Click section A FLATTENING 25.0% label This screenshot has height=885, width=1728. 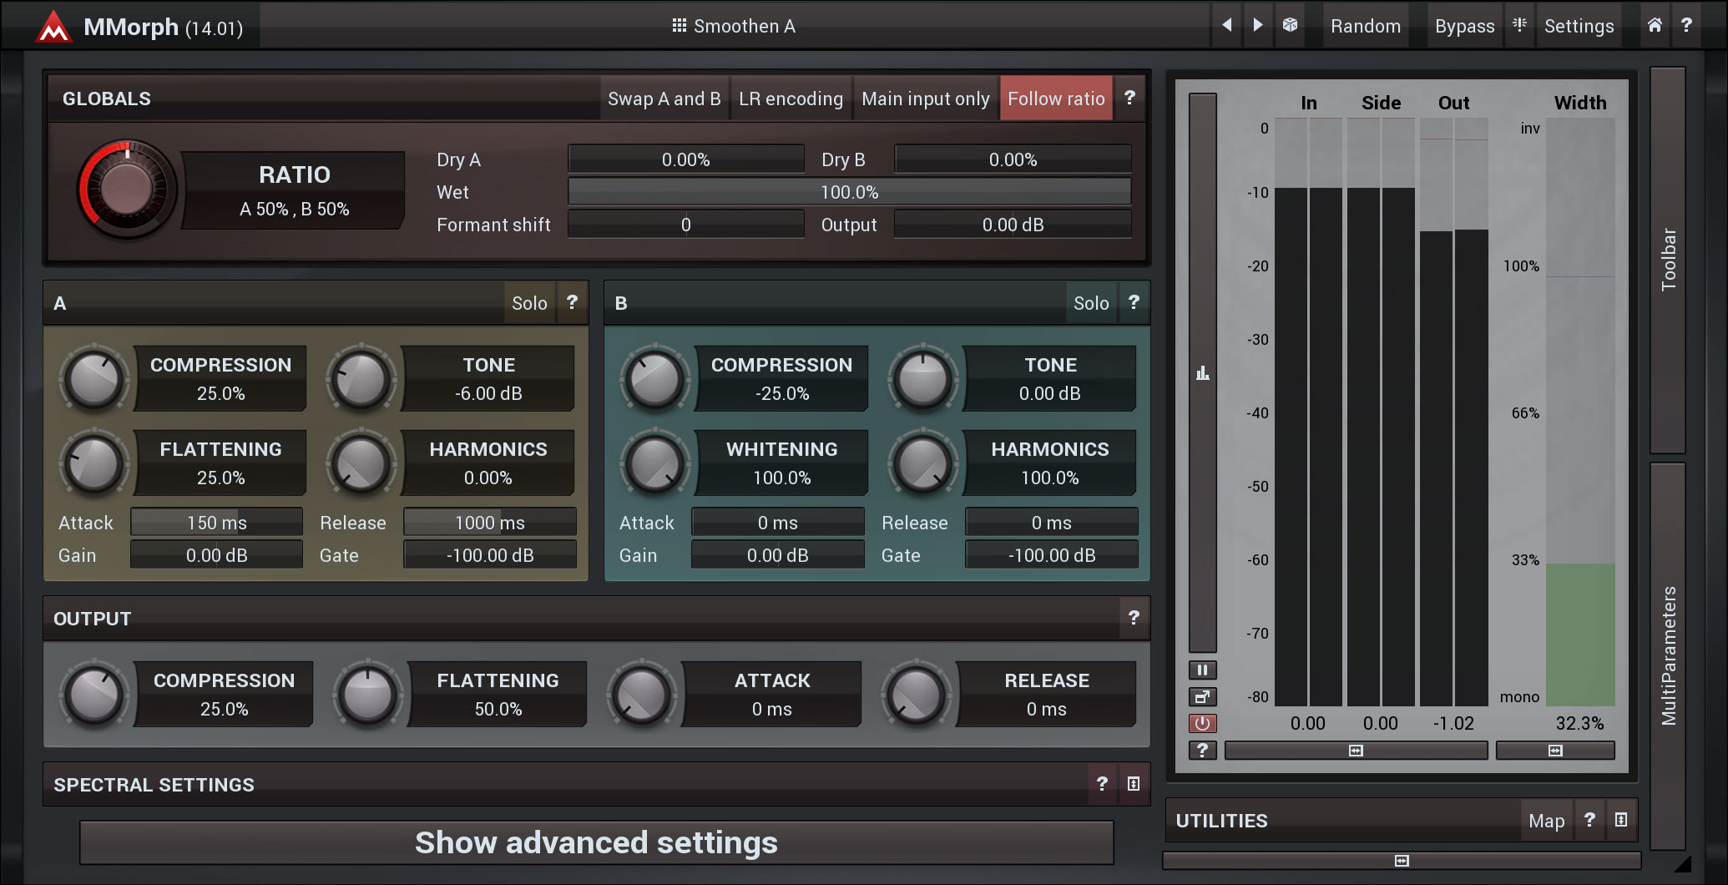coord(220,463)
